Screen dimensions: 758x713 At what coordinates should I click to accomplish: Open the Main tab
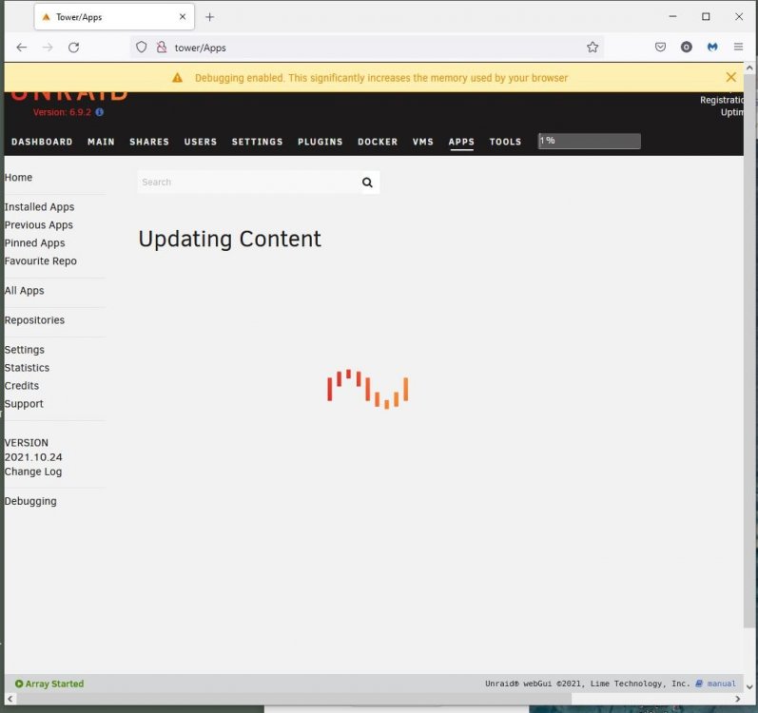click(x=101, y=142)
